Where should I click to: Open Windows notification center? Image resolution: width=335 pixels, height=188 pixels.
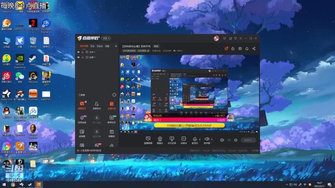[330, 185]
